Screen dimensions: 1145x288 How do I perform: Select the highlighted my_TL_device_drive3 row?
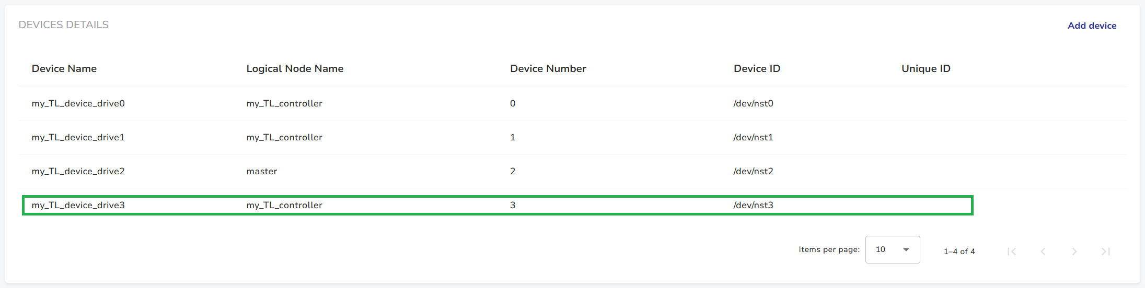(78, 205)
